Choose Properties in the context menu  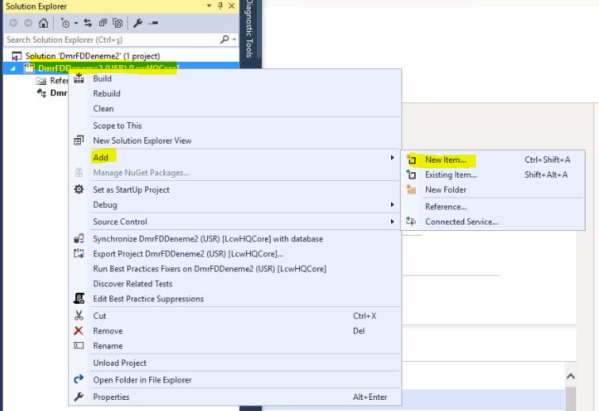[x=111, y=397]
